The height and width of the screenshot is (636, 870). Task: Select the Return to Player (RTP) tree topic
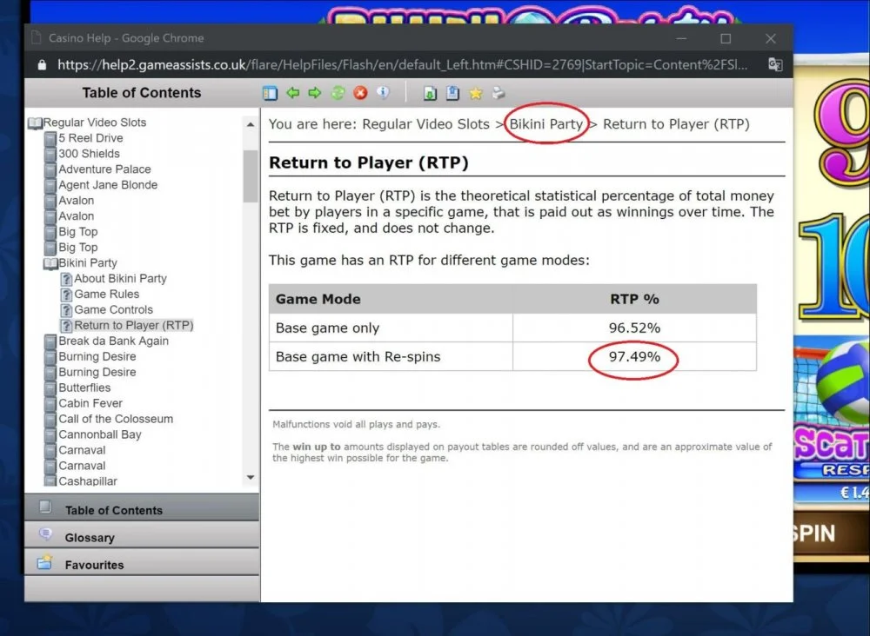point(134,325)
